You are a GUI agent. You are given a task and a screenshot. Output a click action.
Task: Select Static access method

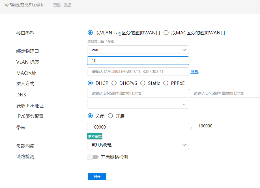pyautogui.click(x=143, y=83)
